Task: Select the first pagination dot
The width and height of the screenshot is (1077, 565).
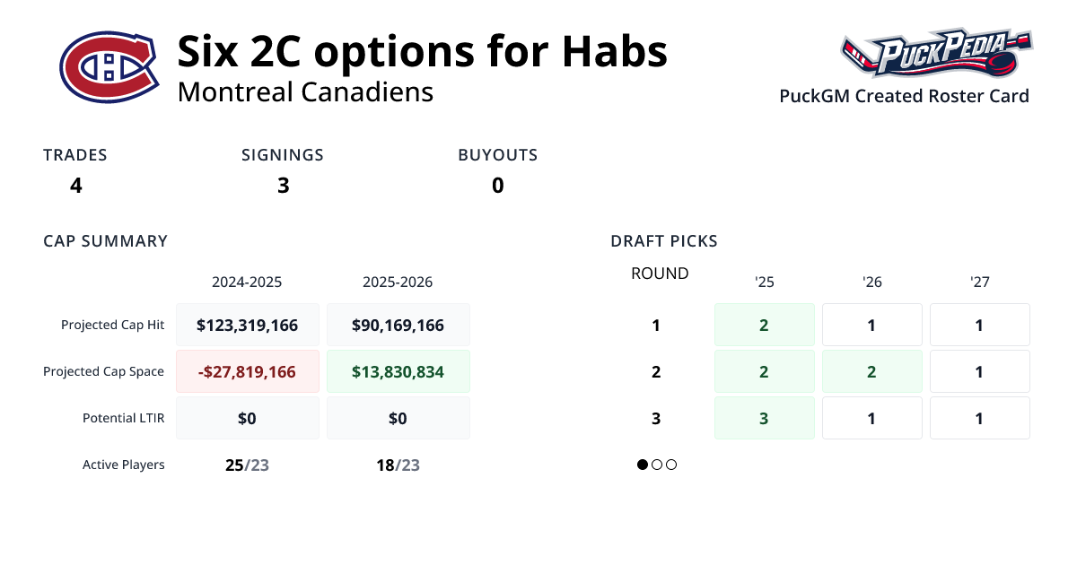Action: click(642, 465)
